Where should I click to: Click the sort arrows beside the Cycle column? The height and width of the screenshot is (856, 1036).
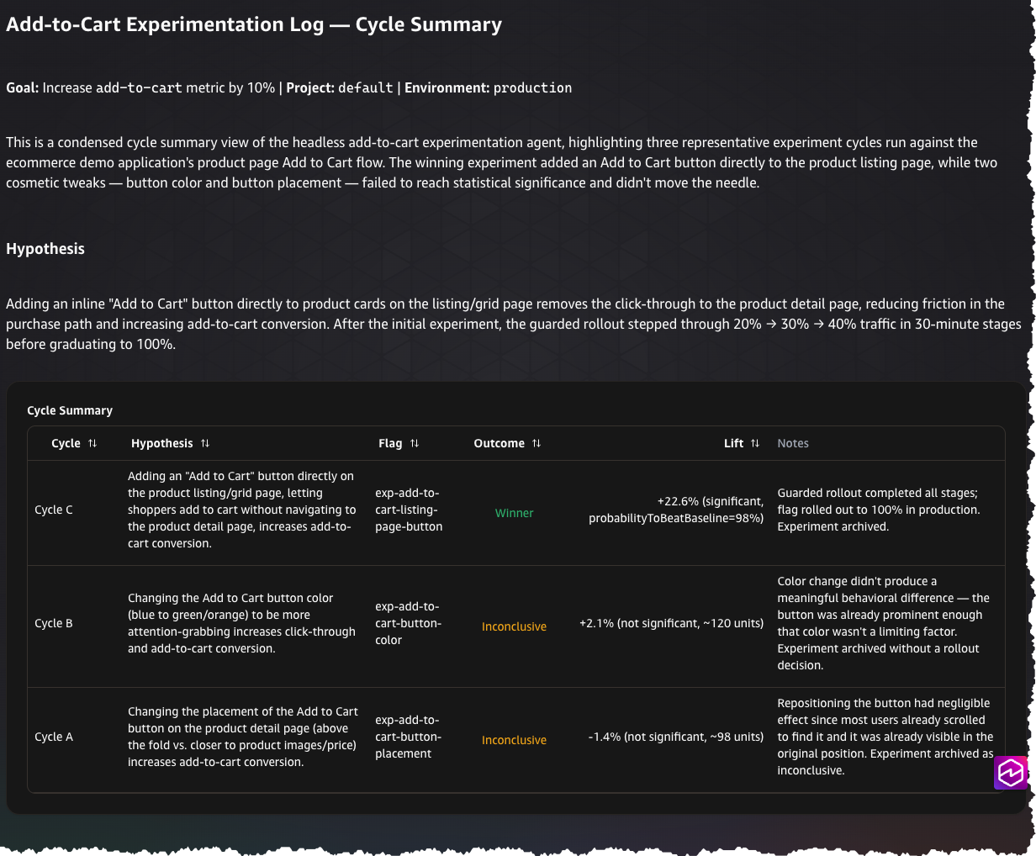tap(92, 443)
